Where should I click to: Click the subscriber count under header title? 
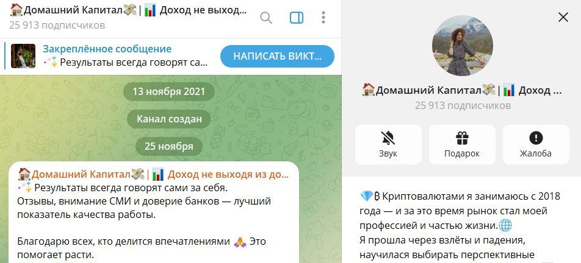coord(57,26)
